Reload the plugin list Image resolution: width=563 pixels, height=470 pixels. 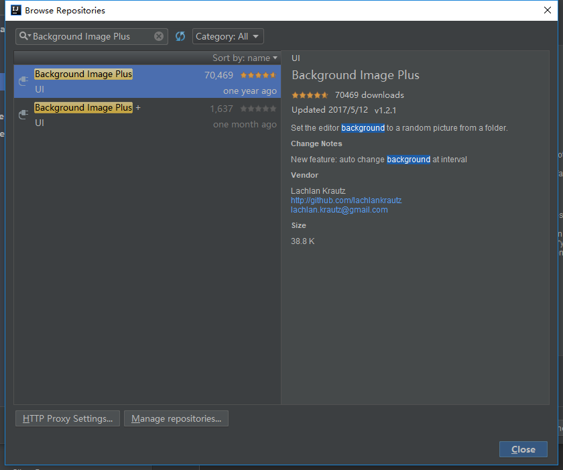click(x=180, y=36)
